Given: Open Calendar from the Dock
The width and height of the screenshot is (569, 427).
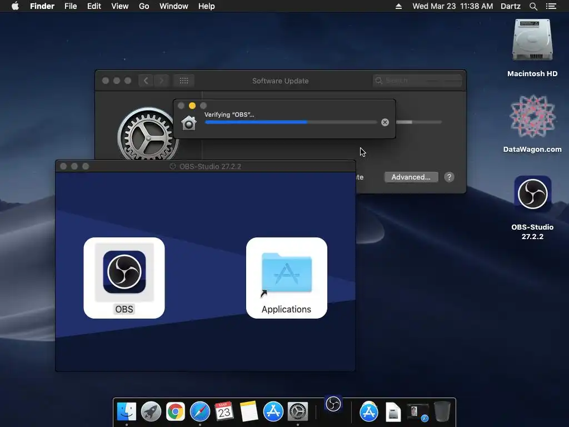Looking at the screenshot, I should pos(224,411).
